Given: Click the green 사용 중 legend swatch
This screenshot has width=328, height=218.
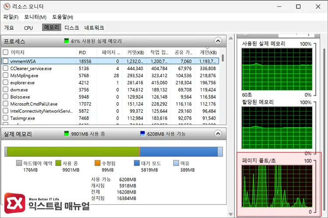Looking at the screenshot, I should tap(58, 163).
